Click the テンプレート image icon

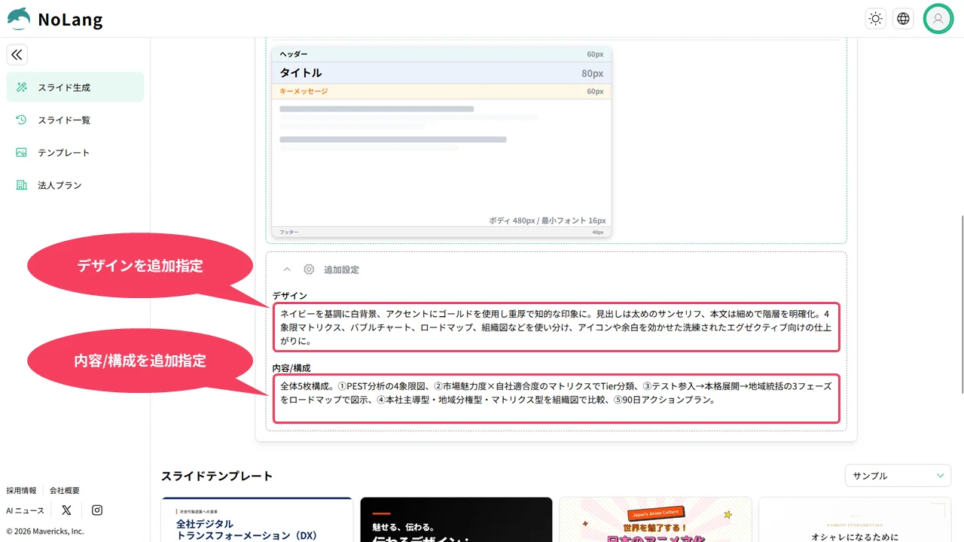tap(22, 152)
